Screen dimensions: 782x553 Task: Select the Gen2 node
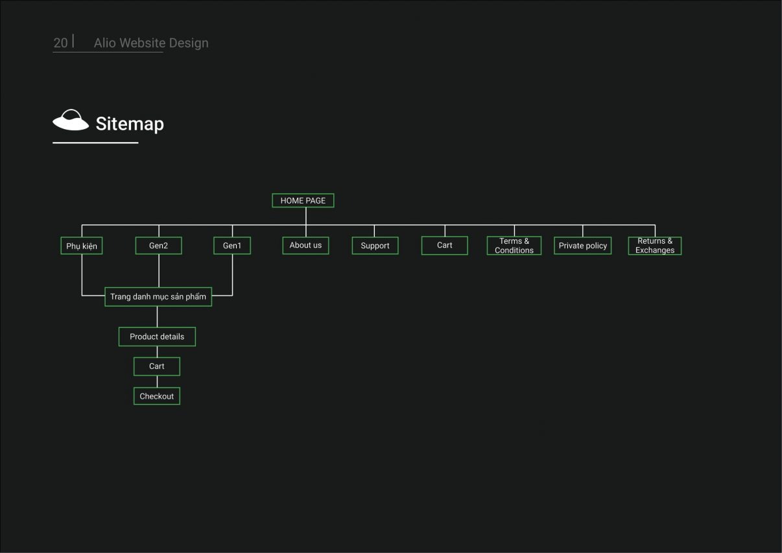click(x=158, y=246)
